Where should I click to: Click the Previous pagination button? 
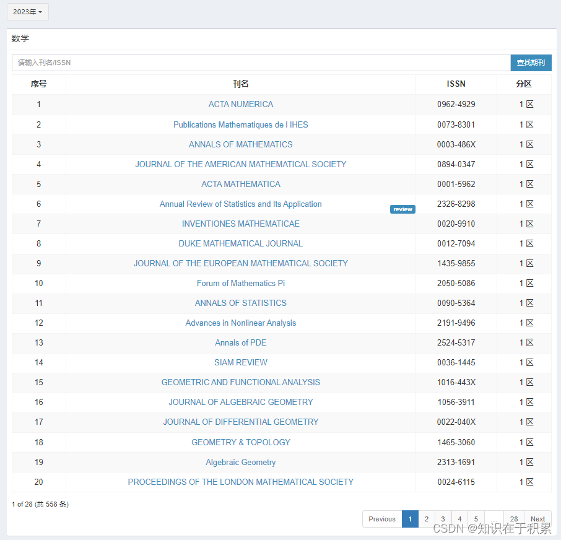click(x=382, y=519)
